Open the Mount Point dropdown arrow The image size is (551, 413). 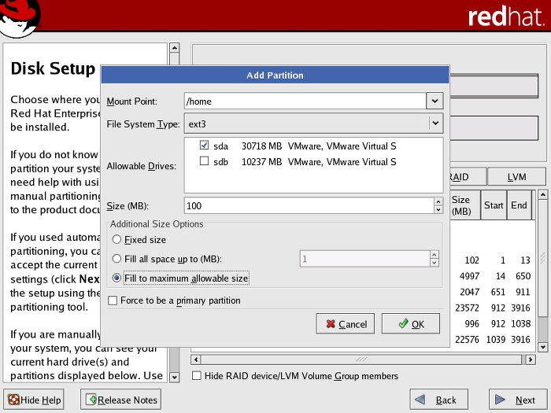click(x=435, y=101)
